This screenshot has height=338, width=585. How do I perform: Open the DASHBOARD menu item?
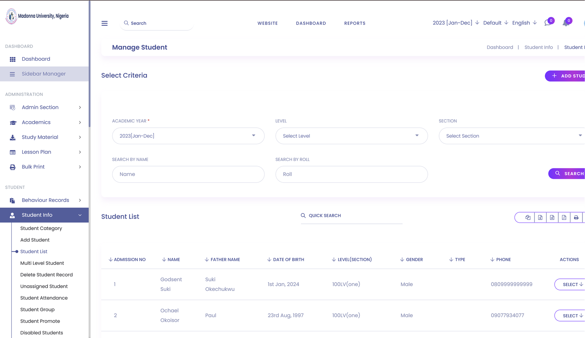(x=311, y=23)
